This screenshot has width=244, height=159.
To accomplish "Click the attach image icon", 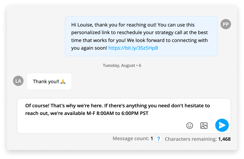I will [x=204, y=125].
